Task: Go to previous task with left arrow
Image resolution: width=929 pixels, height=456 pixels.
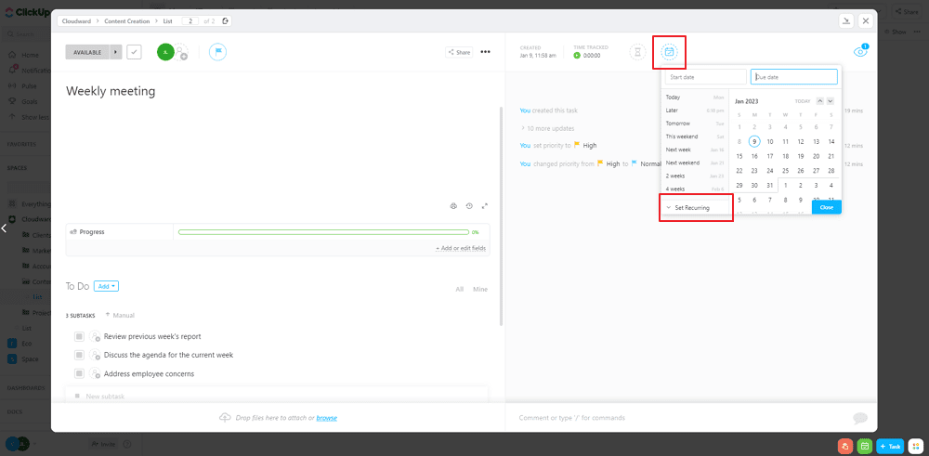Action: coord(4,228)
